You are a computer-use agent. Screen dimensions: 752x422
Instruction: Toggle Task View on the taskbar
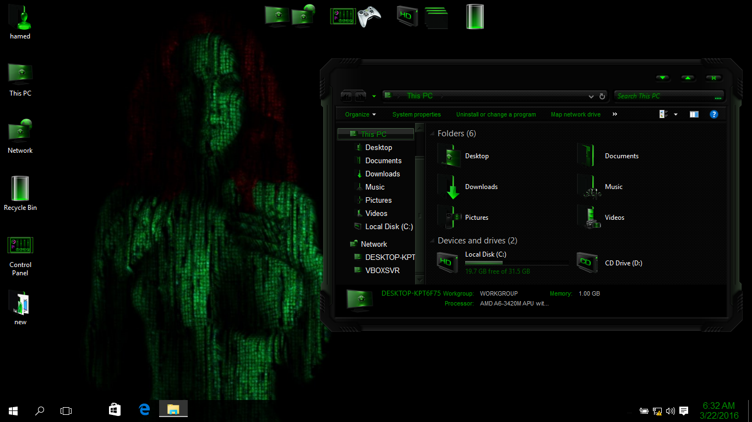(x=66, y=410)
